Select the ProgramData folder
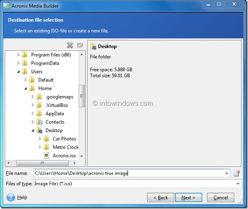 pos(45,63)
